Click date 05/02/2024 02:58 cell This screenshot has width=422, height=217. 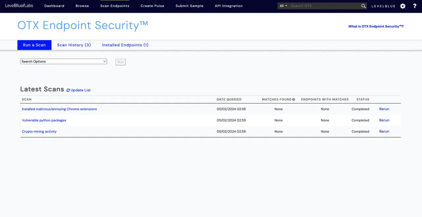pos(231,131)
